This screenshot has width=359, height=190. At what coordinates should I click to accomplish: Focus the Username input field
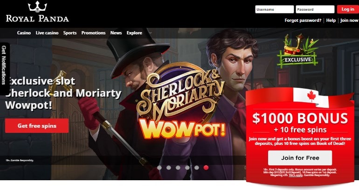(x=274, y=9)
